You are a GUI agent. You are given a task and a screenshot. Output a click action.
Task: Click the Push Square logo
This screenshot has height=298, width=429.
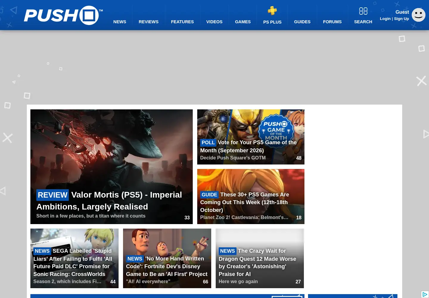coord(63,15)
